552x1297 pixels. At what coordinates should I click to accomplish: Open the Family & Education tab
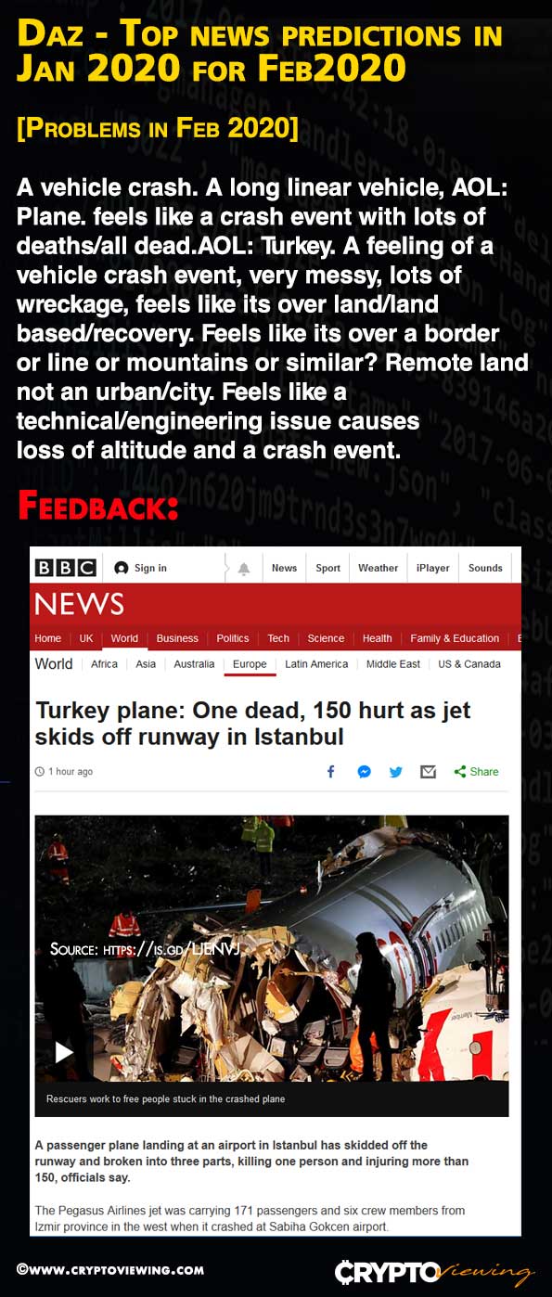pyautogui.click(x=455, y=638)
